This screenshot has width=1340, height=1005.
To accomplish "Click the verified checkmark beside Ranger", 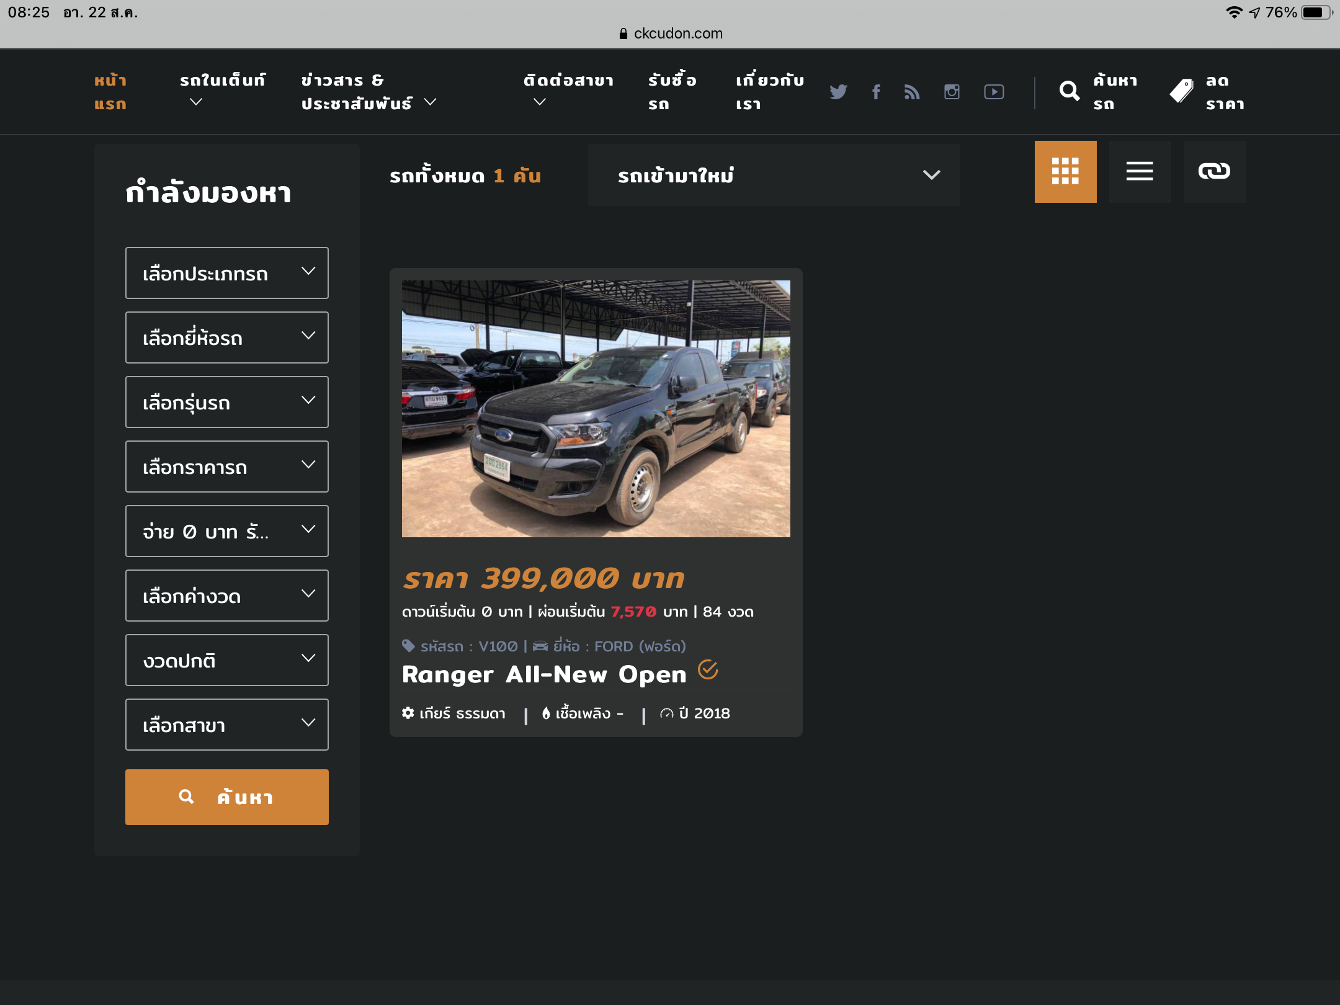I will [708, 670].
